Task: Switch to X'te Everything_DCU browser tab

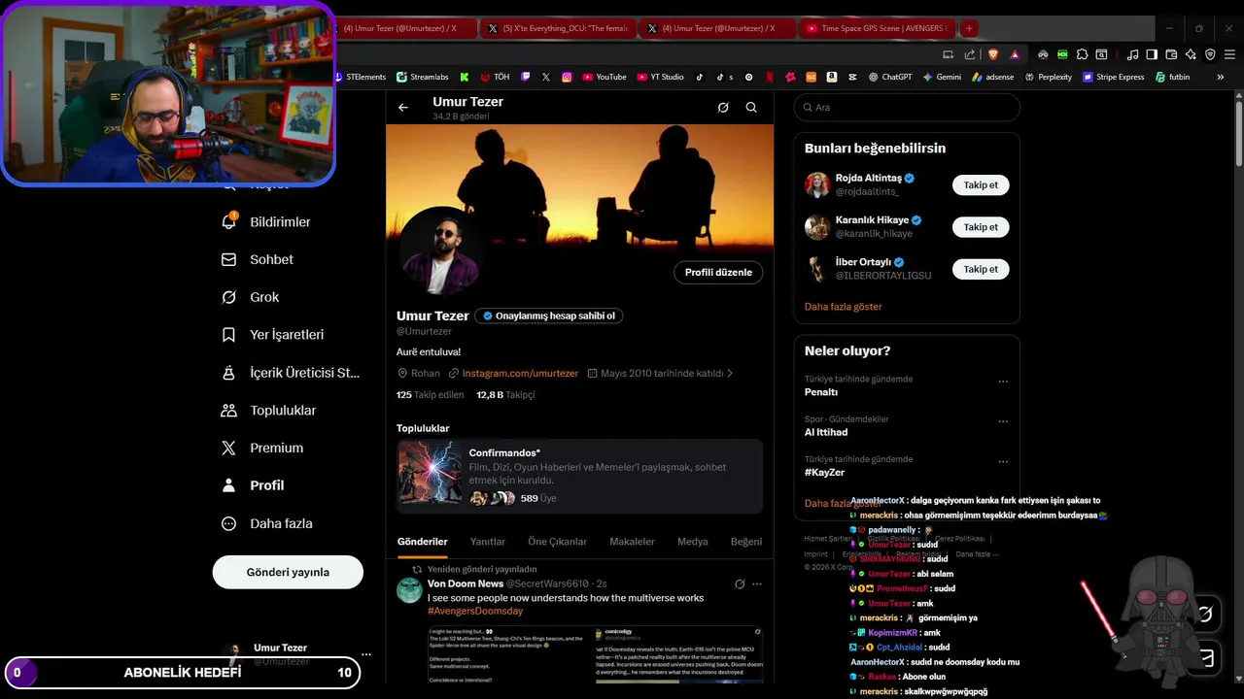Action: tap(558, 28)
